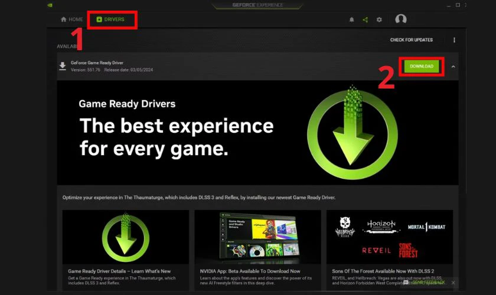Click the download arrow icon beside driver name
The height and width of the screenshot is (295, 496).
coord(63,66)
